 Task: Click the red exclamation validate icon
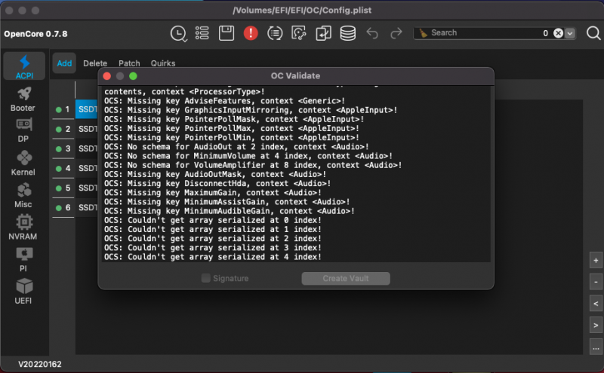[251, 33]
